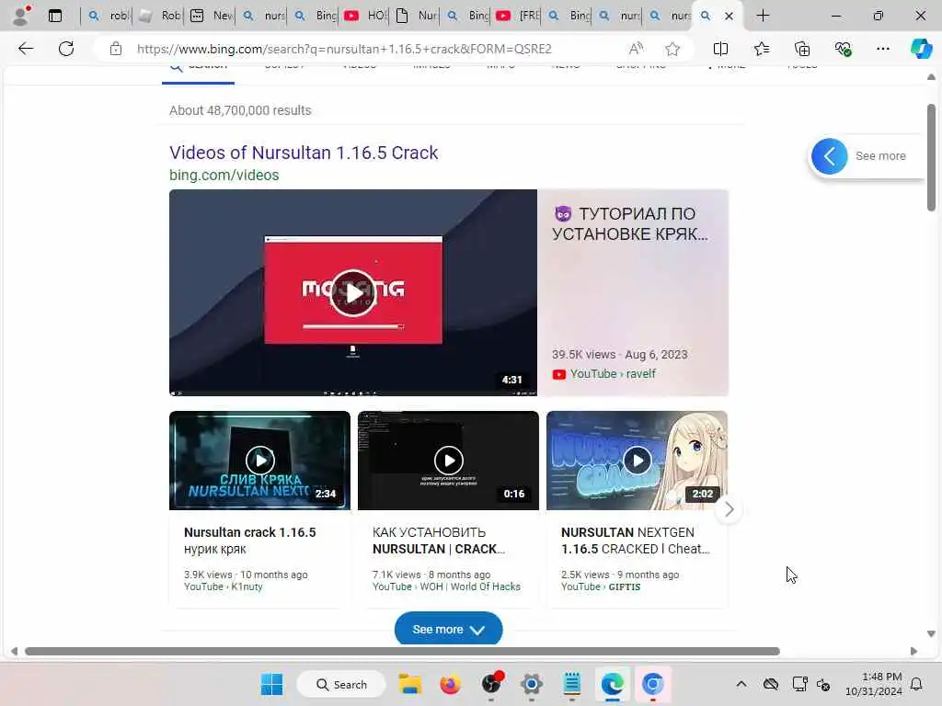Launch Firefox from the taskbar
Screen dimensions: 942x706
pos(450,684)
